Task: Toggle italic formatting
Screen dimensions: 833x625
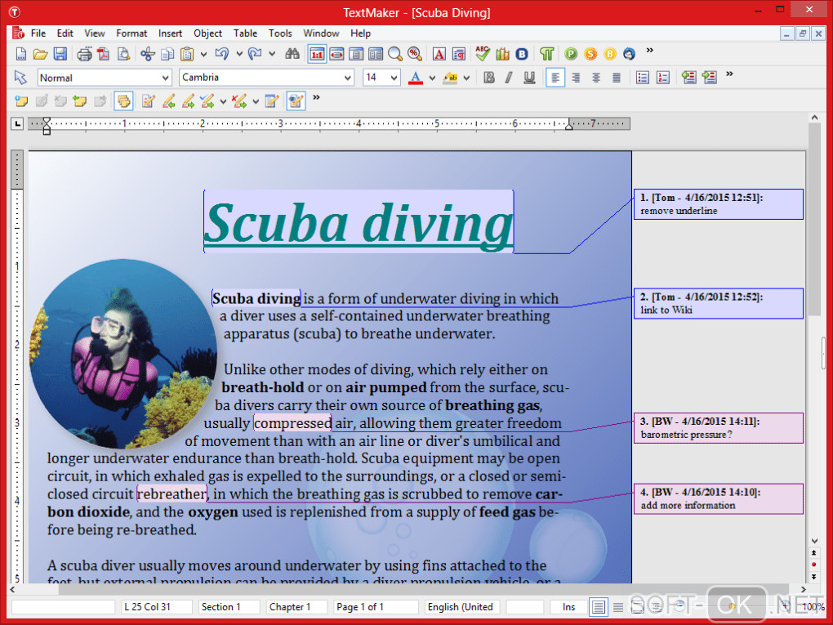Action: (x=509, y=78)
